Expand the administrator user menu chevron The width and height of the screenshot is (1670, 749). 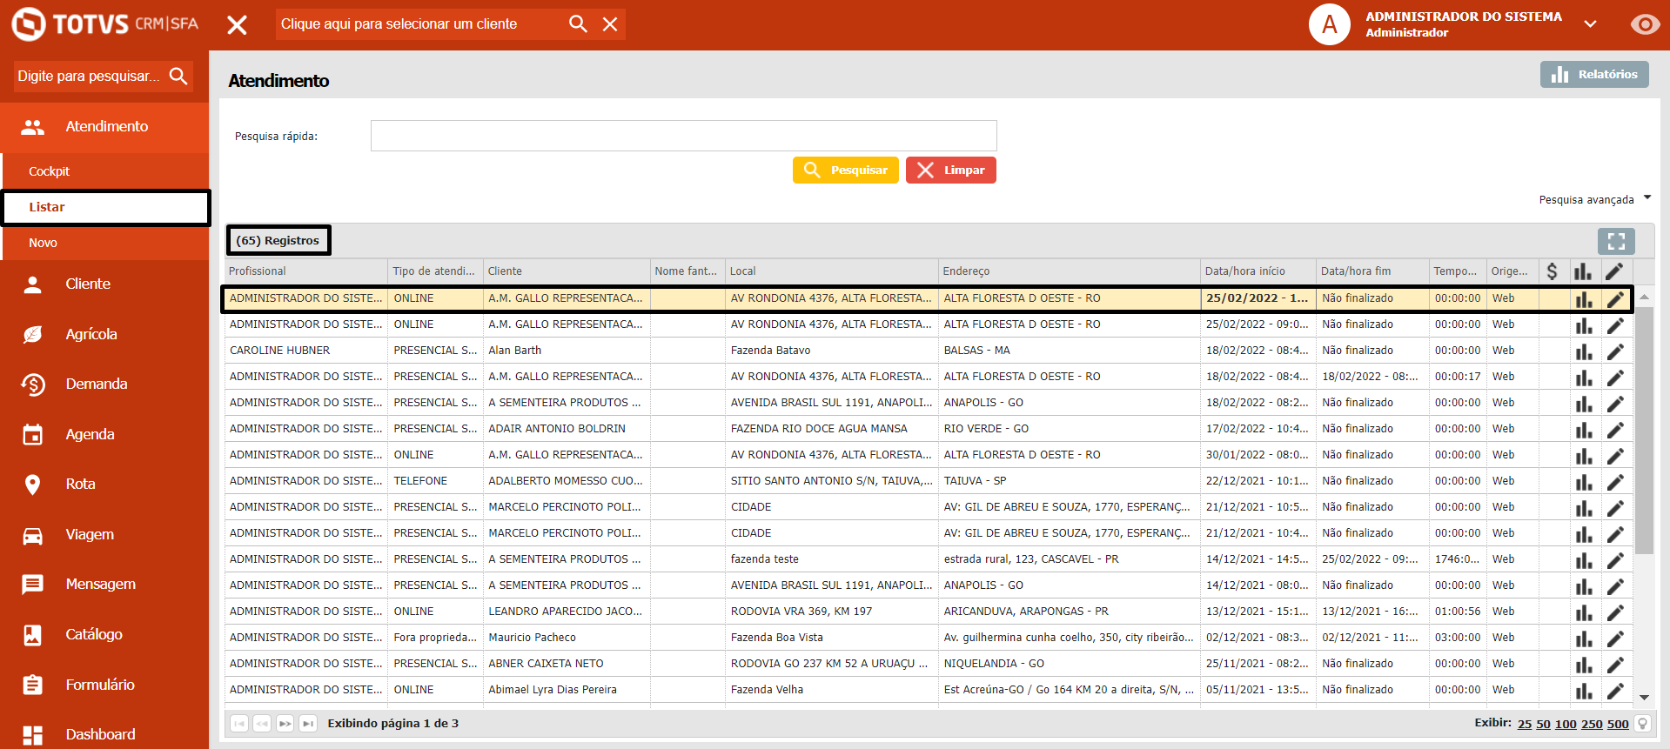point(1590,24)
